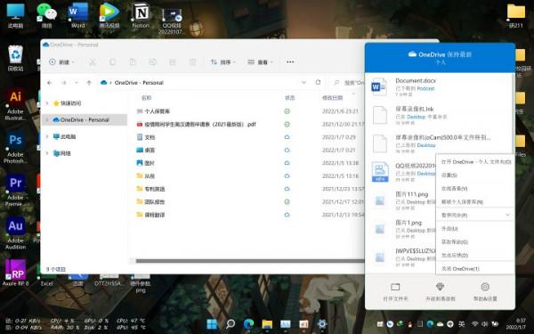This screenshot has width=534, height=334.
Task: Select the Axure RP 8 desktop icon
Action: coord(15,273)
